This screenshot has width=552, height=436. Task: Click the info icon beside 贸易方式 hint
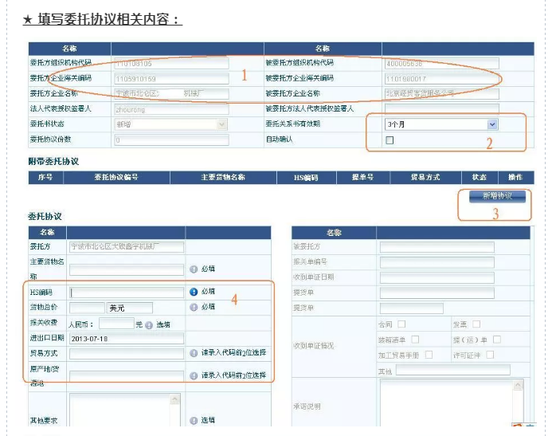pyautogui.click(x=194, y=353)
